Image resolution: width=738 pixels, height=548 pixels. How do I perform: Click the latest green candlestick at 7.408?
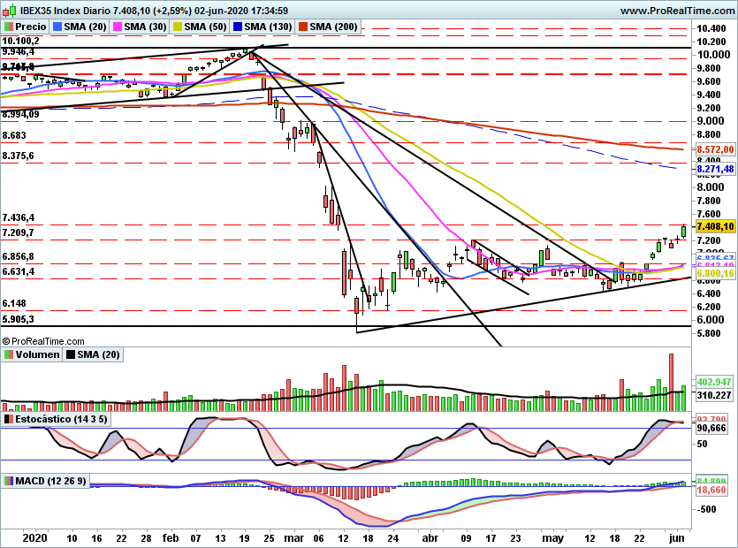[x=683, y=231]
